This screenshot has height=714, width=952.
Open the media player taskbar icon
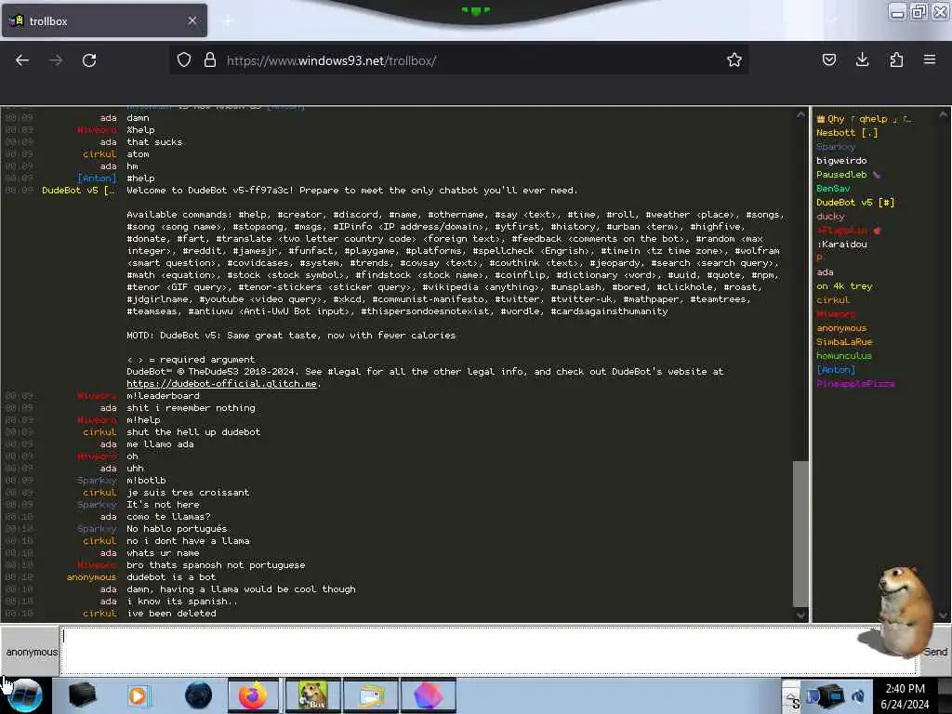tap(138, 695)
